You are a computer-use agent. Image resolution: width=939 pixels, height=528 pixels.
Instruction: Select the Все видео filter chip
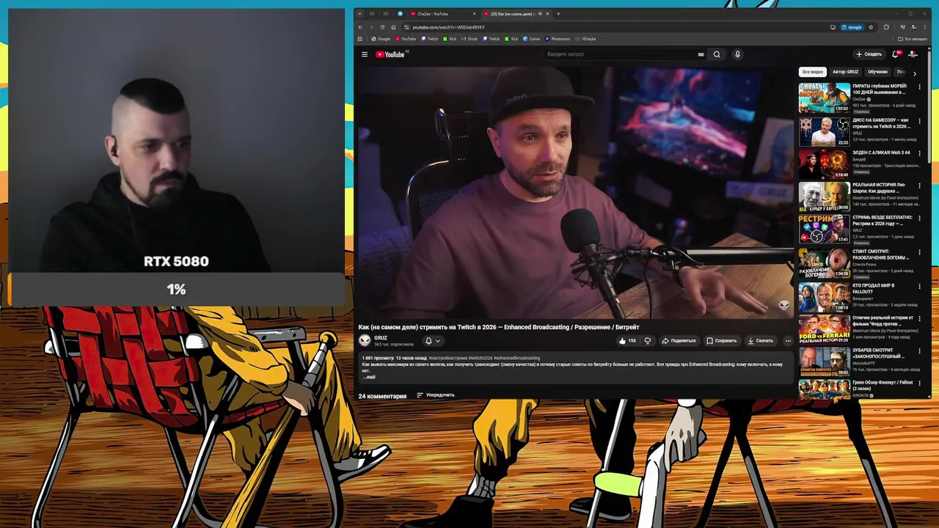pyautogui.click(x=812, y=72)
